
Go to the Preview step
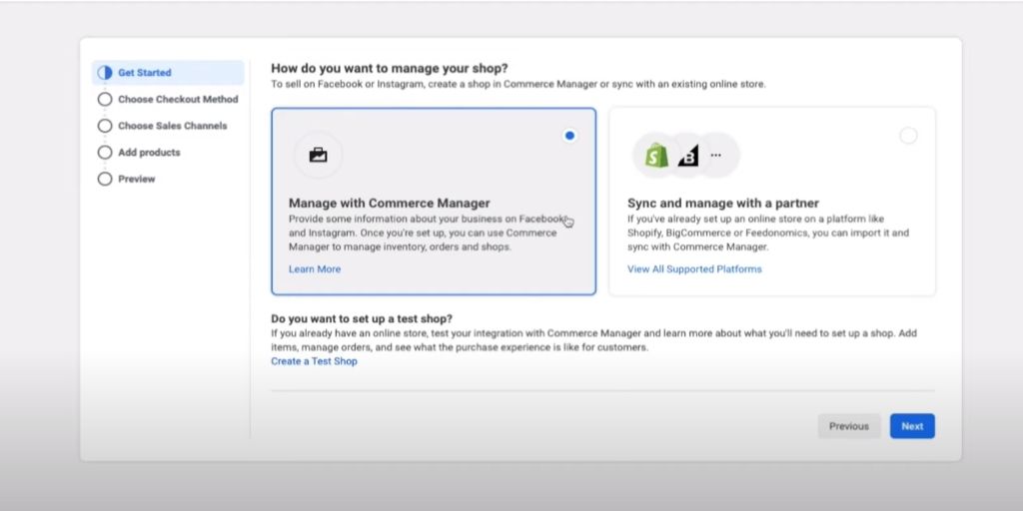click(x=136, y=179)
